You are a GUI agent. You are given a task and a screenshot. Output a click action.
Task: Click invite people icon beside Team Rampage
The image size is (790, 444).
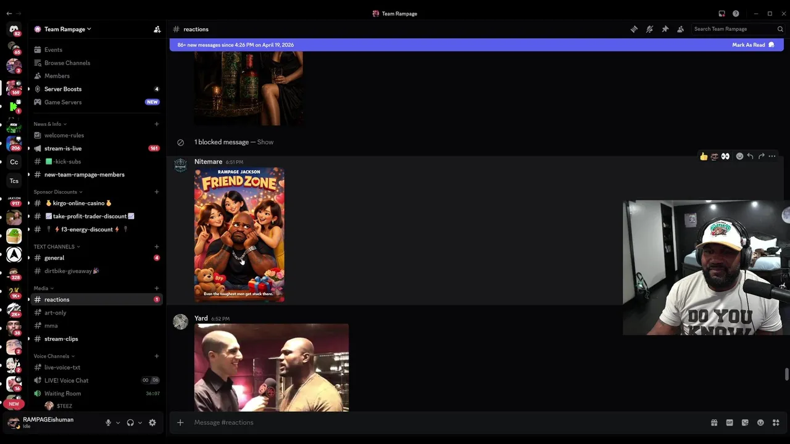click(157, 29)
